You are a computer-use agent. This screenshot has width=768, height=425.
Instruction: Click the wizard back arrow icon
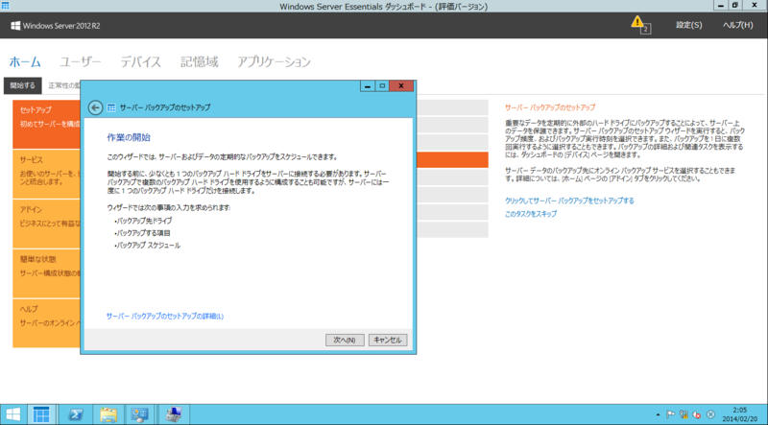pos(95,107)
